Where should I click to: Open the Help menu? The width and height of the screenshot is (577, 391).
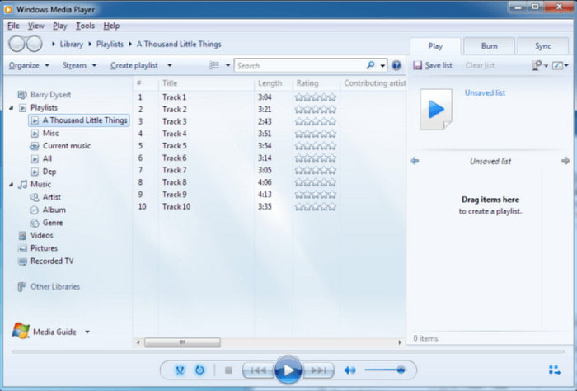pyautogui.click(x=111, y=26)
